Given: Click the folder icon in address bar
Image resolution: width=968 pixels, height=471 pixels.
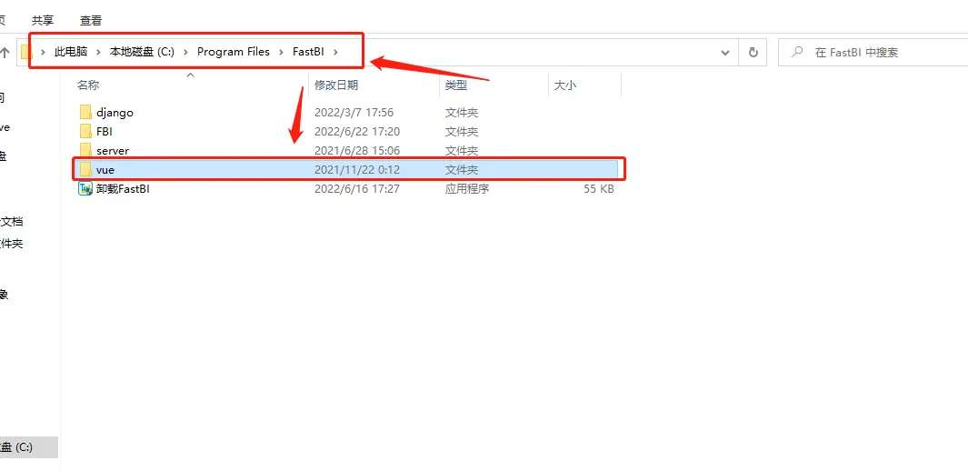Looking at the screenshot, I should tap(26, 52).
